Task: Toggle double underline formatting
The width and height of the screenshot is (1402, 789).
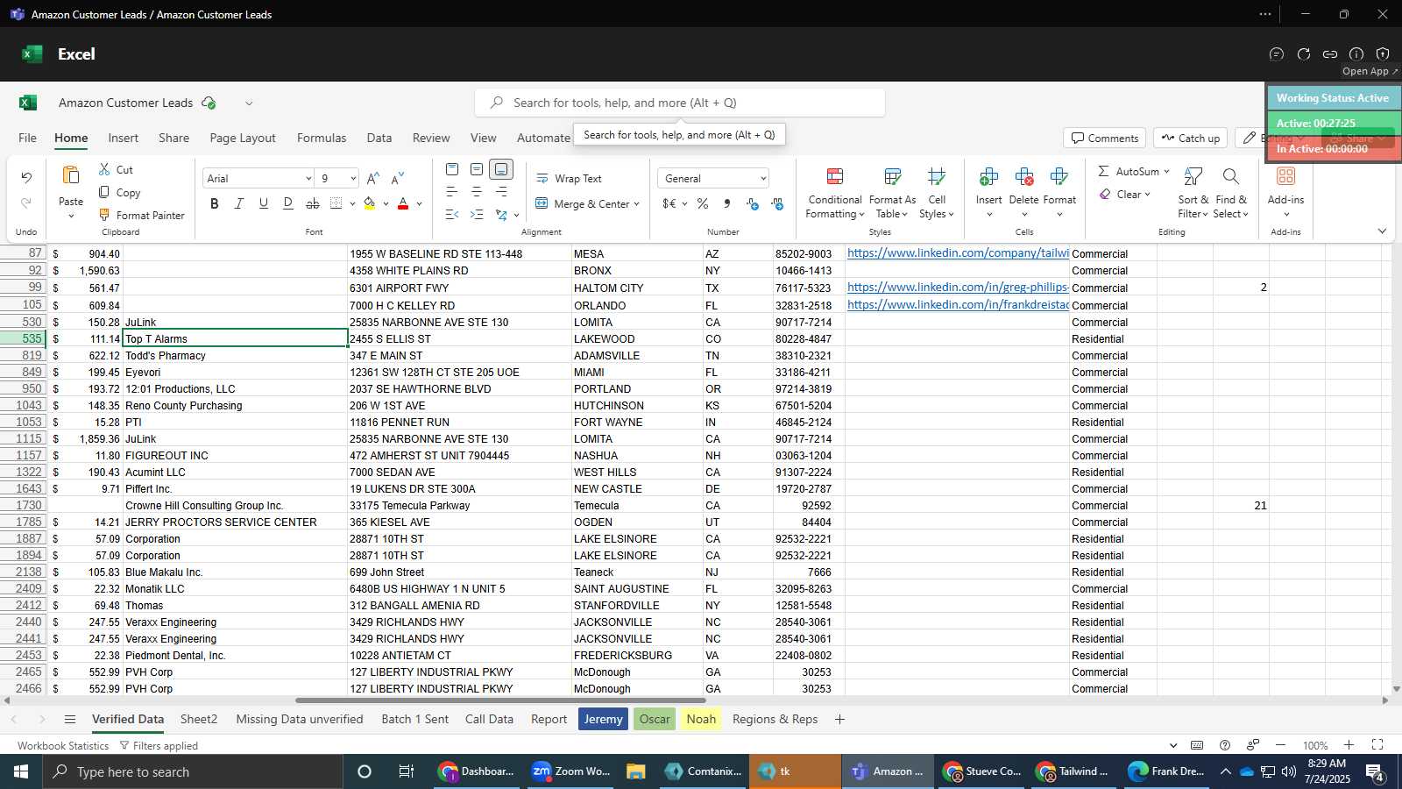Action: [288, 203]
